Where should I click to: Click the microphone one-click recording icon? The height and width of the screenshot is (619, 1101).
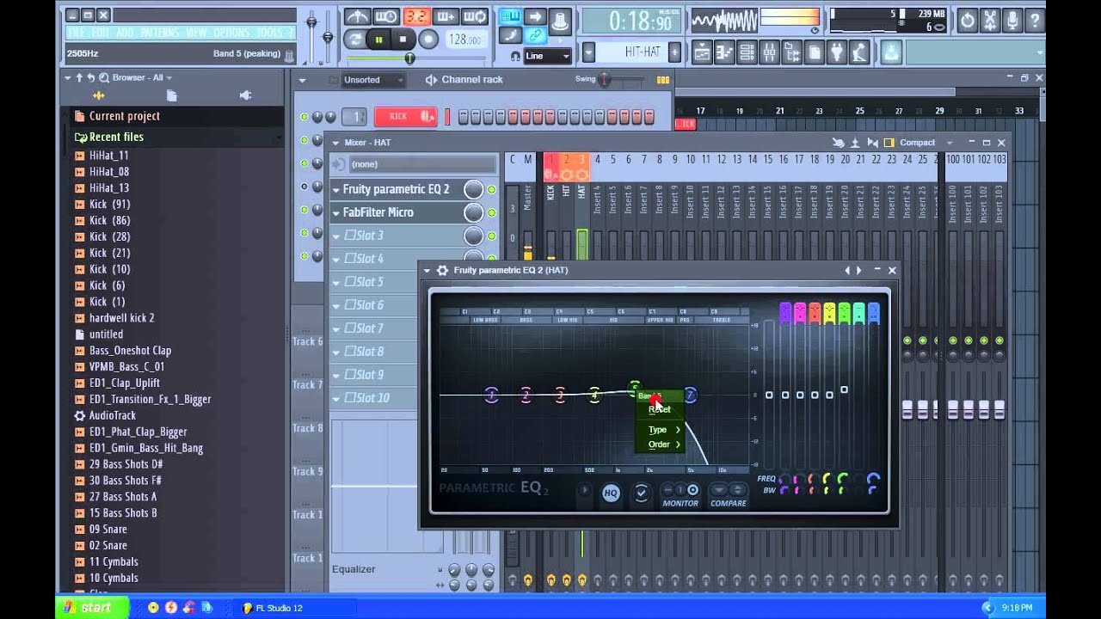pos(1012,19)
